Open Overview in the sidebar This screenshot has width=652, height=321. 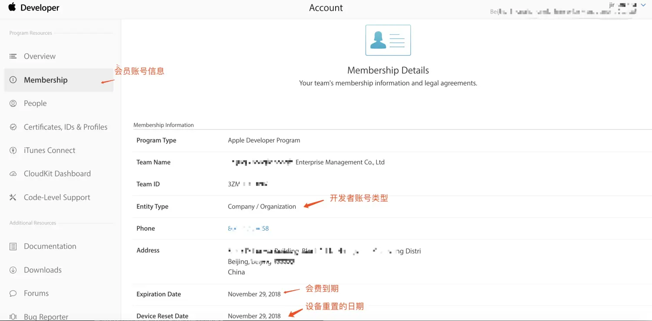click(x=40, y=56)
